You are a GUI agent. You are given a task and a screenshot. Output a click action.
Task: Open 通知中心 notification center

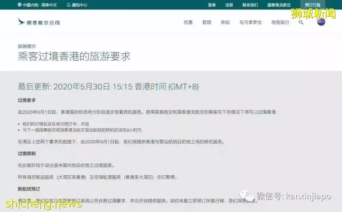pos(80,5)
